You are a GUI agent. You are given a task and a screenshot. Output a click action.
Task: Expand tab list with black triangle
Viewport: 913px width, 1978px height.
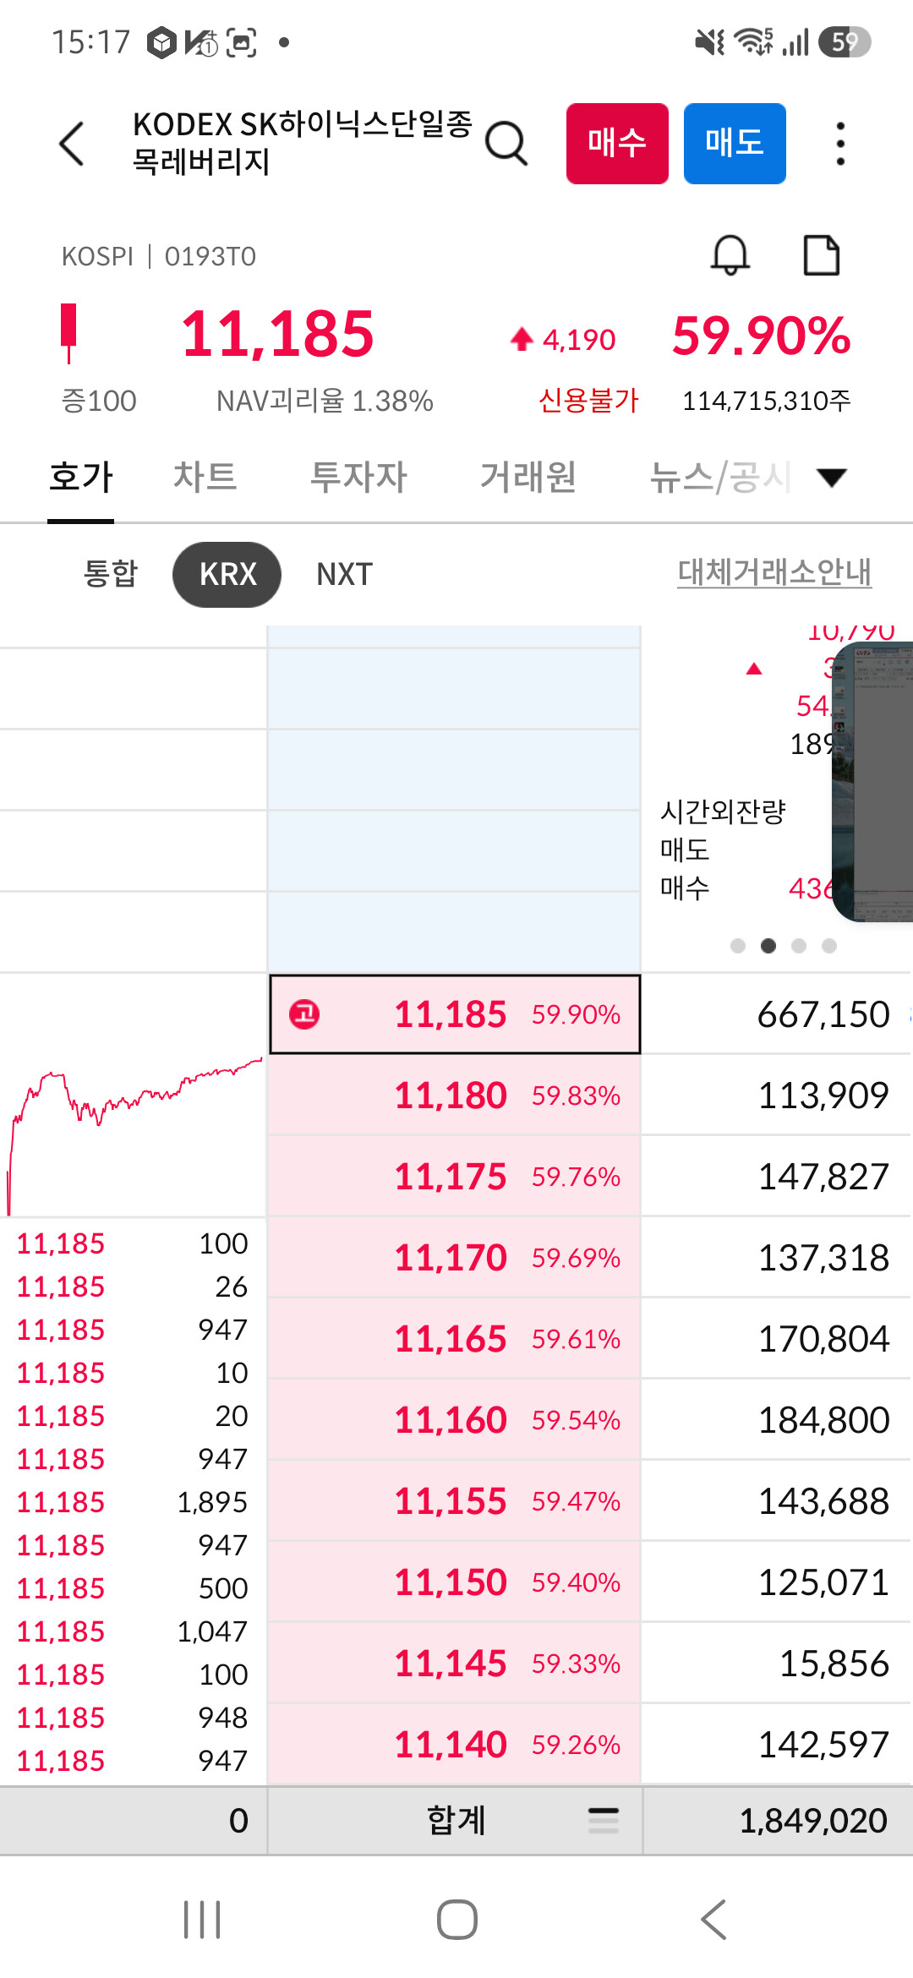click(832, 478)
